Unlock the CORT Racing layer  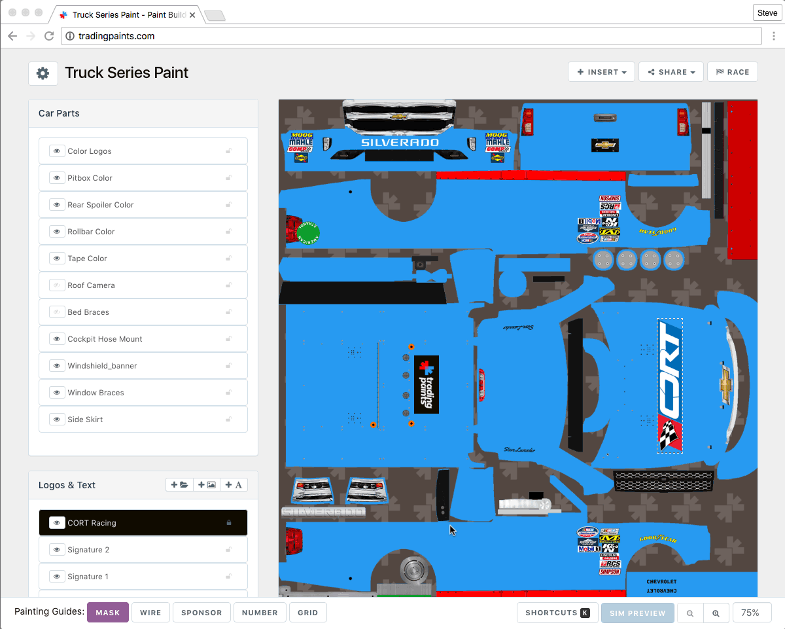(x=229, y=523)
